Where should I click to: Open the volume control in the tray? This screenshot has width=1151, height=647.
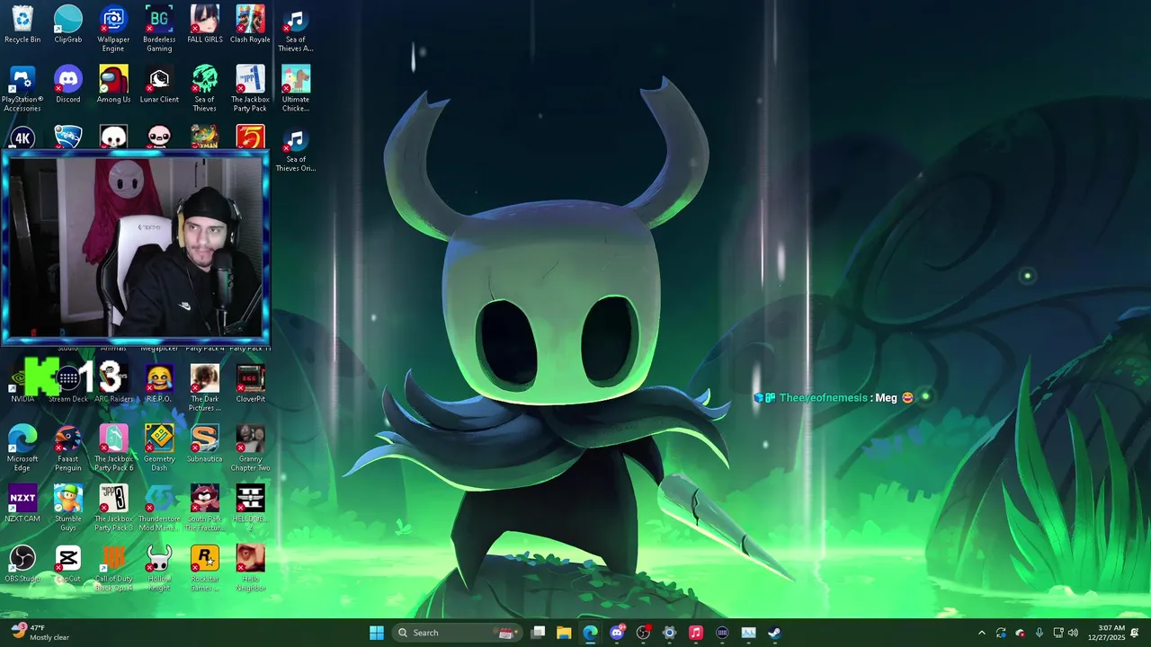click(x=1073, y=633)
